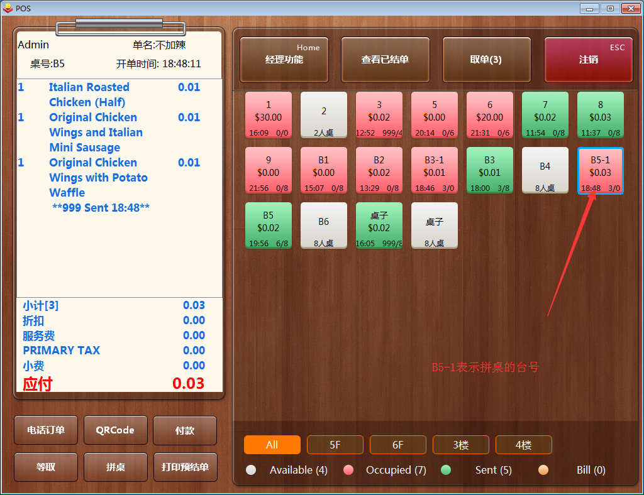Open green table B5 at 19:56
The height and width of the screenshot is (495, 644).
(269, 226)
